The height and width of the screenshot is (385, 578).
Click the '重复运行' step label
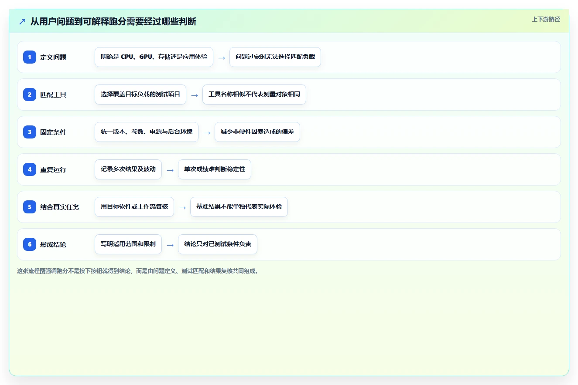53,169
